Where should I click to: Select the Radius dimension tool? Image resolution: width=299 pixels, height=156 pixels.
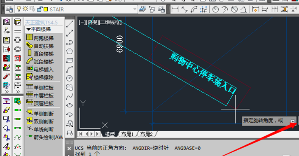[x=215, y=9]
